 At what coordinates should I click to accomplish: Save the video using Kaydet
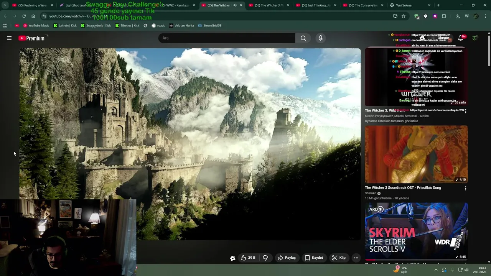tap(314, 258)
